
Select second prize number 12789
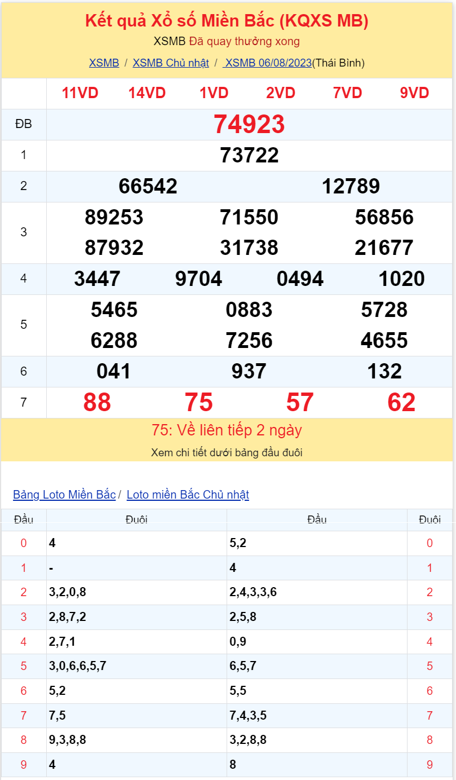(x=351, y=186)
